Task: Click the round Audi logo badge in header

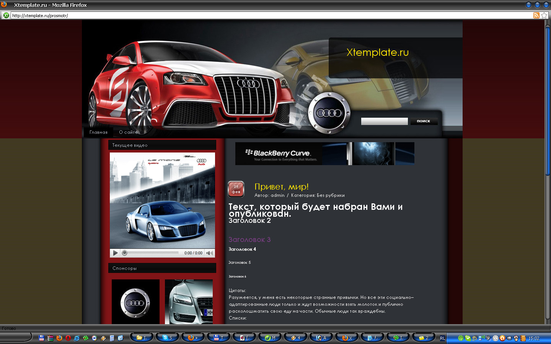Action: click(329, 113)
